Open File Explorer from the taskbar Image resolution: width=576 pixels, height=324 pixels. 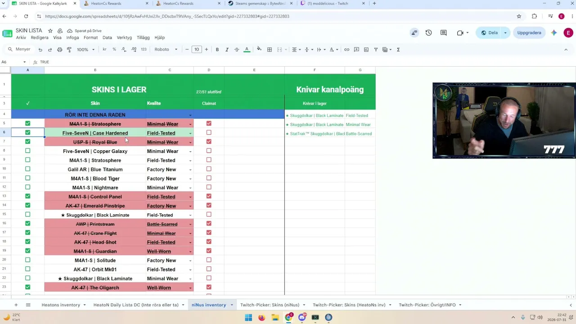pos(275,318)
